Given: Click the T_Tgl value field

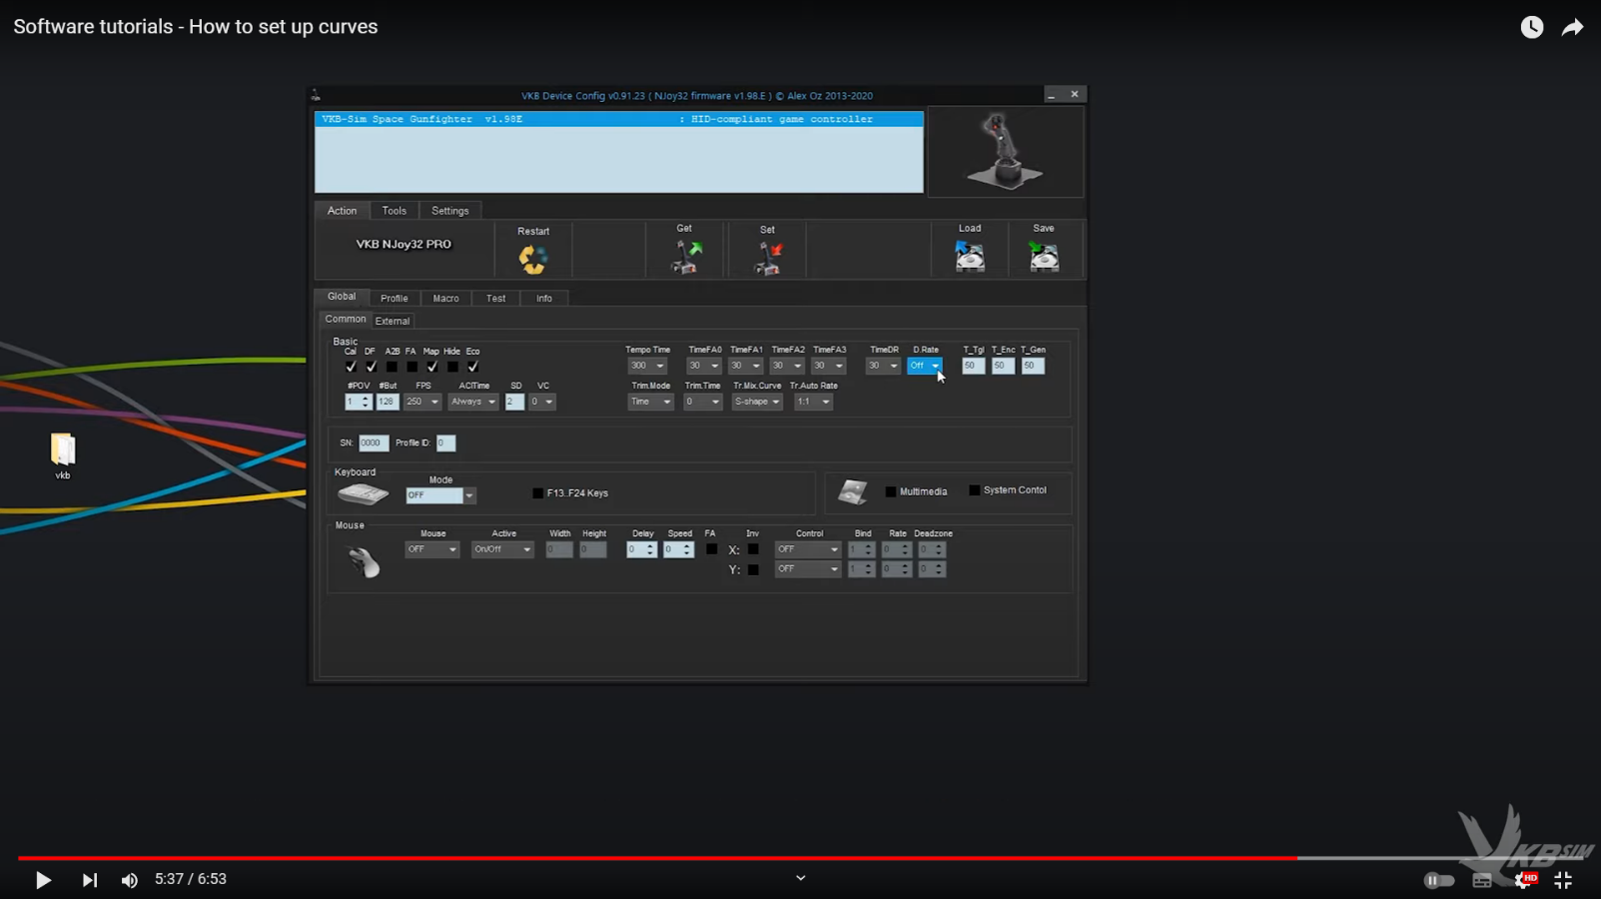Looking at the screenshot, I should 973,367.
